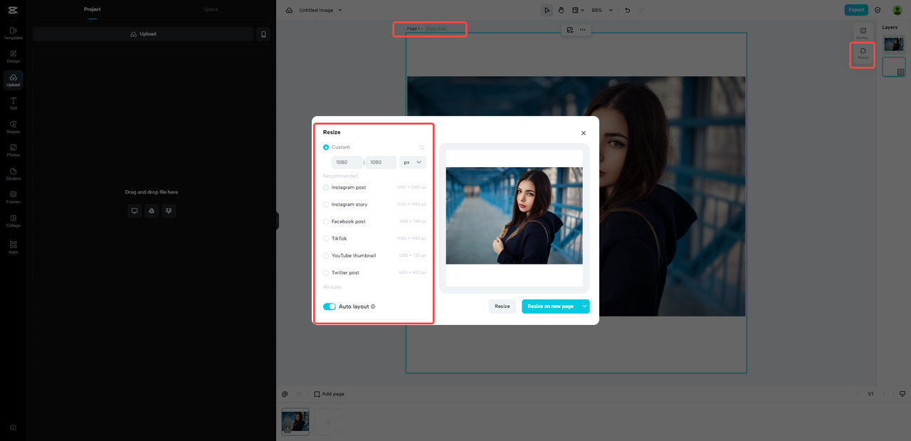Image resolution: width=911 pixels, height=441 pixels.
Task: Click the Resize tool in right panel
Action: pyautogui.click(x=863, y=53)
